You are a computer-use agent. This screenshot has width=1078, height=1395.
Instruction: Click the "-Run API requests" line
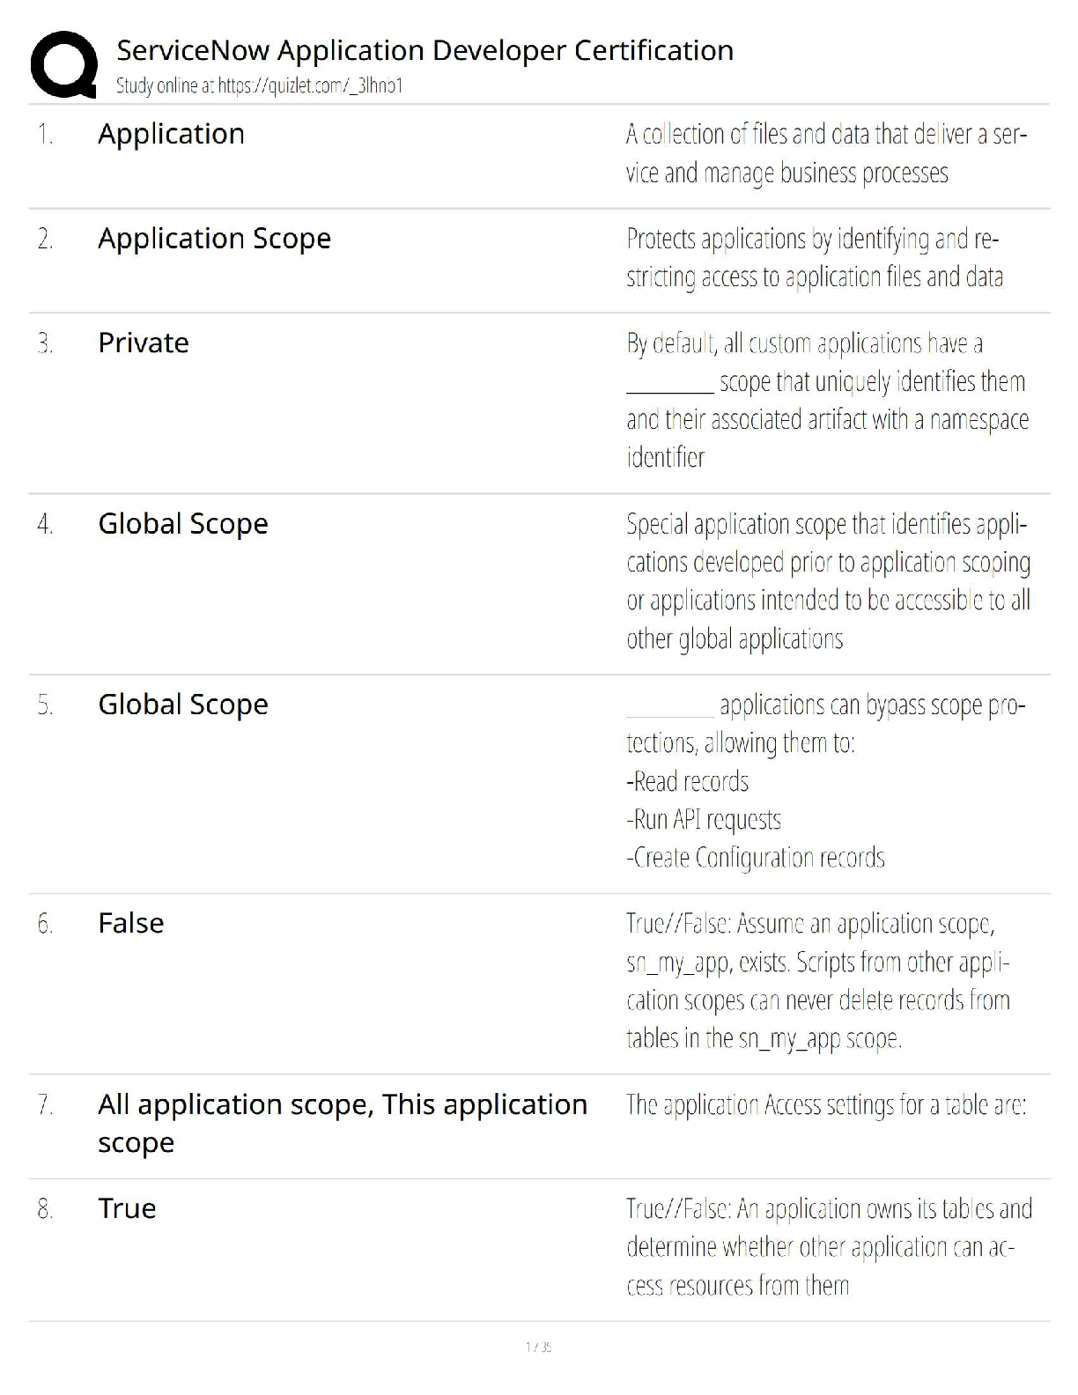704,820
